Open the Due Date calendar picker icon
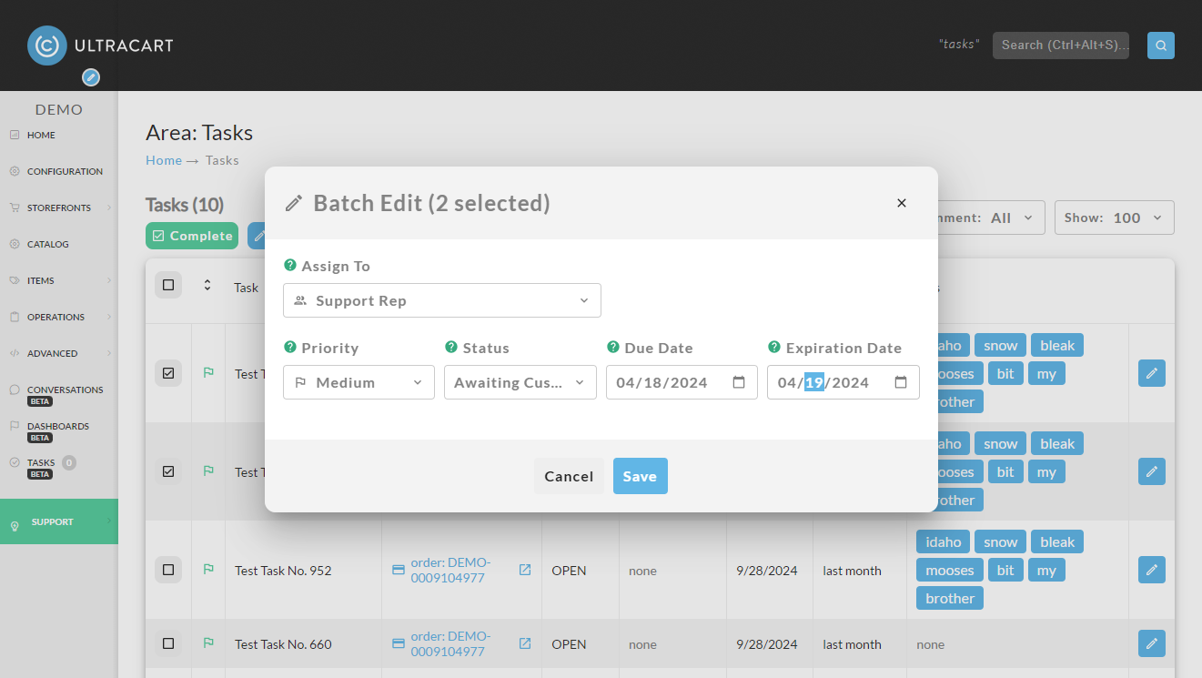Viewport: 1202px width, 678px height. 739,382
